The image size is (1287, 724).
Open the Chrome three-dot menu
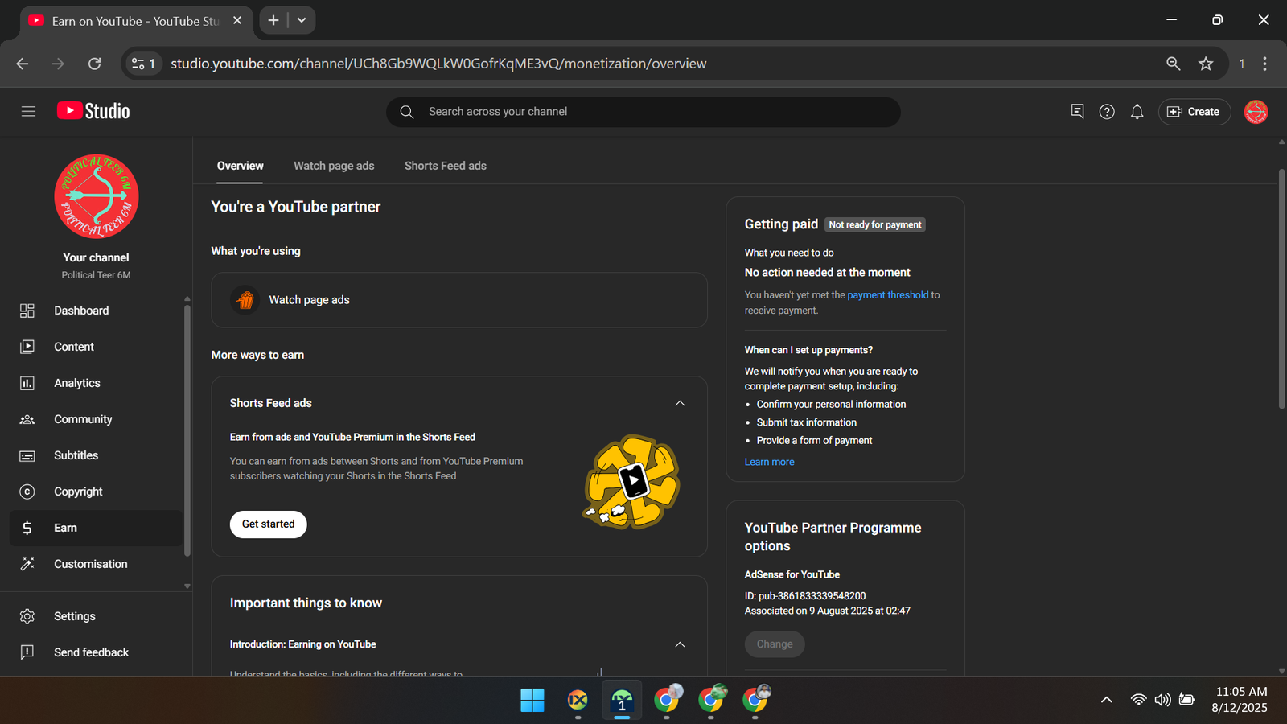[x=1264, y=64]
